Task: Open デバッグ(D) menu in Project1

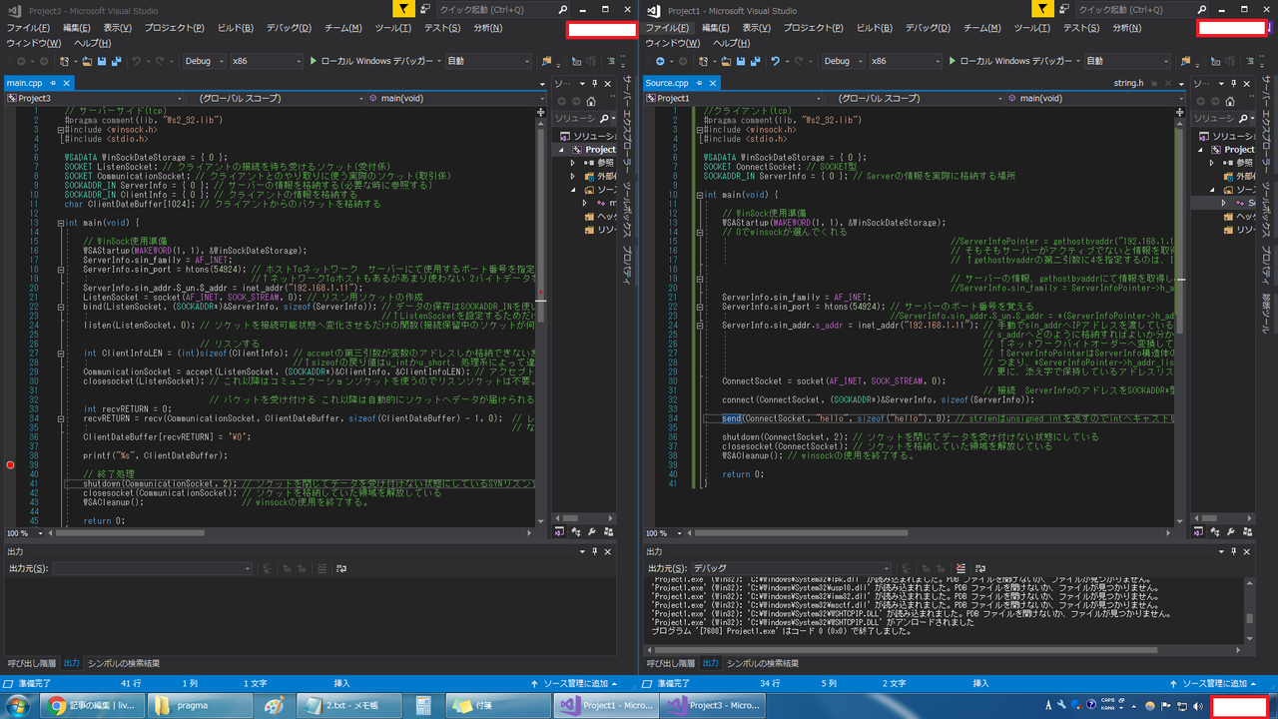Action: [928, 28]
